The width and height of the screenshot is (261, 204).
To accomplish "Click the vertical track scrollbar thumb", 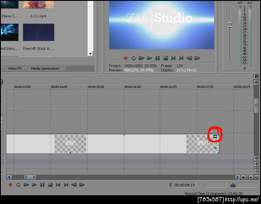I will pos(256,105).
